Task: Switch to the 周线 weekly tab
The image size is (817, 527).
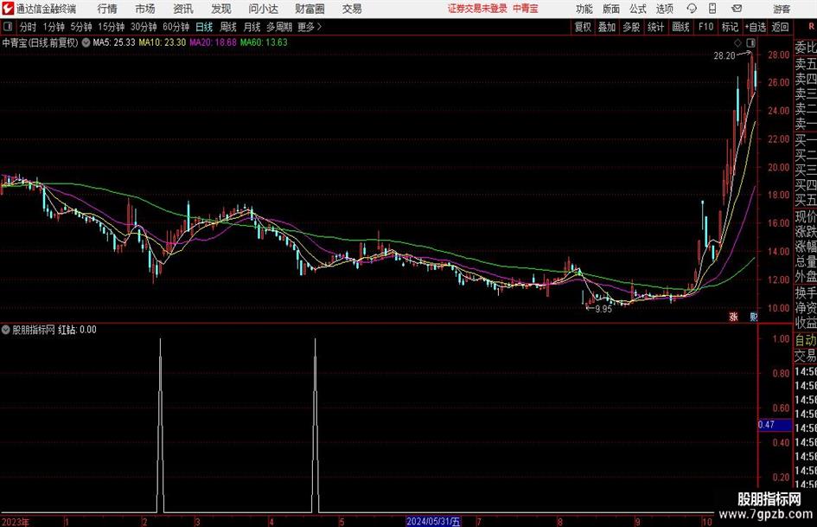Action: click(228, 27)
